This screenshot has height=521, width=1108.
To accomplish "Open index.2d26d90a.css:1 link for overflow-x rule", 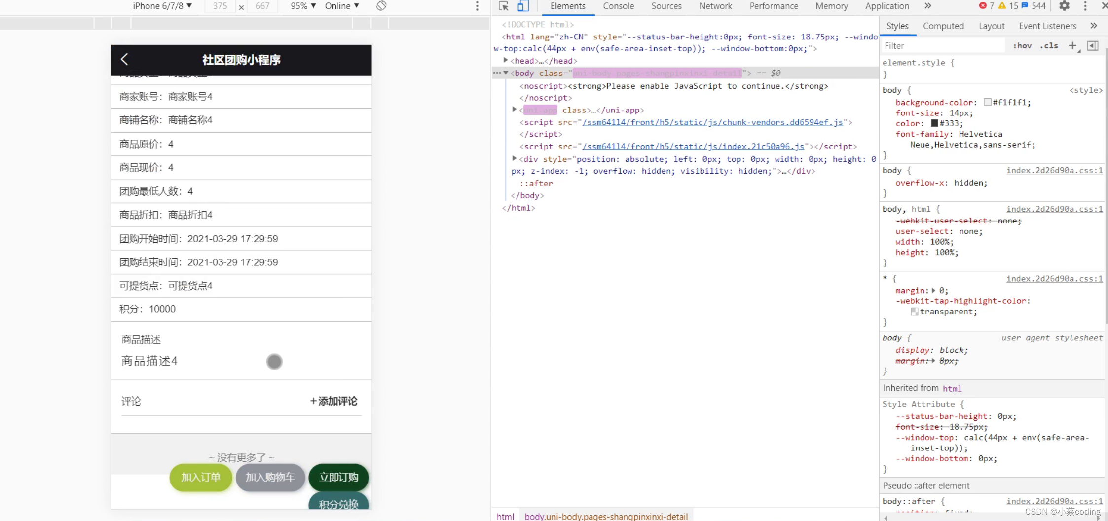I will coord(1054,170).
